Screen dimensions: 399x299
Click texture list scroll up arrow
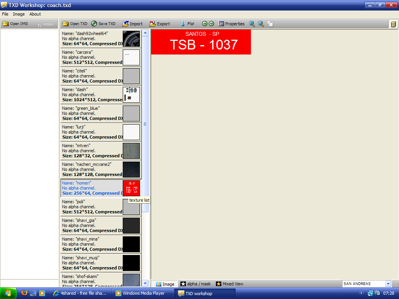[x=145, y=33]
